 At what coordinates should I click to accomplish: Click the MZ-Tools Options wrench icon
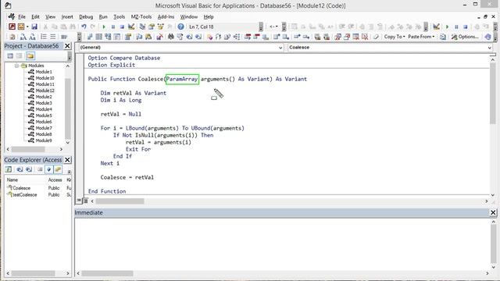(454, 37)
